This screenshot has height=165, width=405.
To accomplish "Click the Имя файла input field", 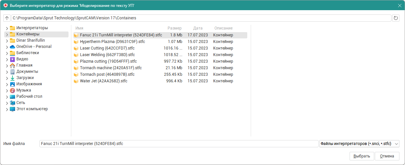I will (x=178, y=144).
